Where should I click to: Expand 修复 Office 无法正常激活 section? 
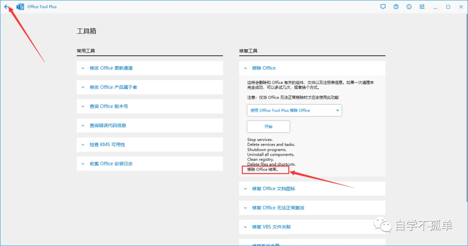312,208
